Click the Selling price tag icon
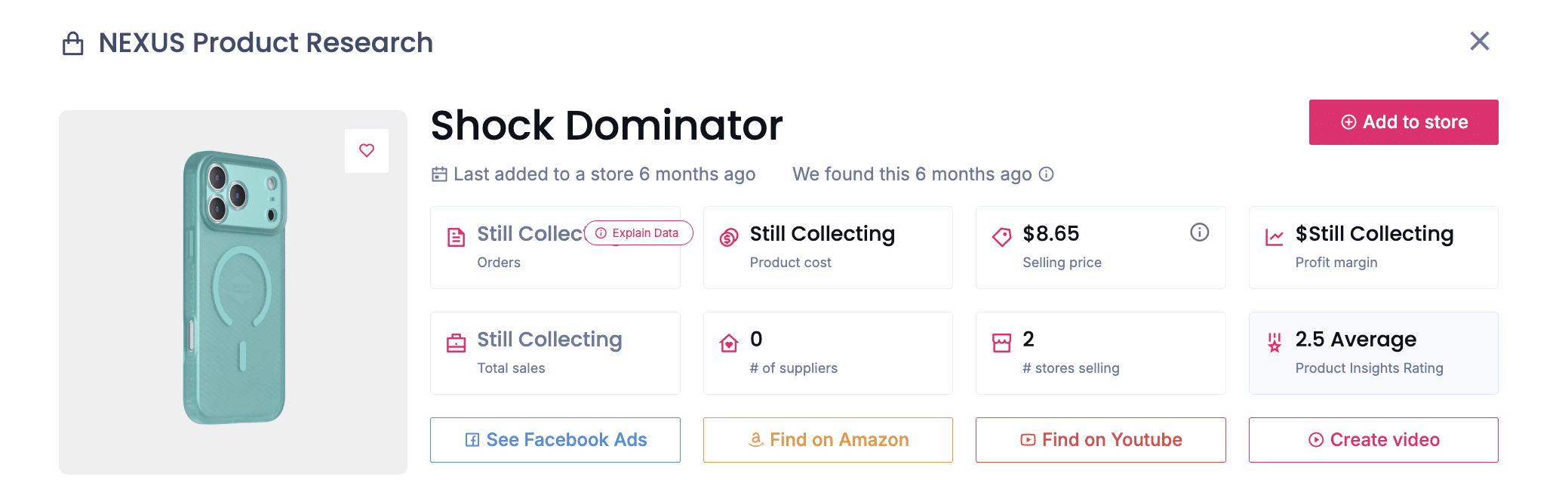 (x=1002, y=238)
